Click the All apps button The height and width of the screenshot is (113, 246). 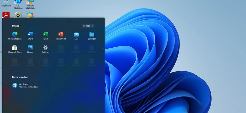[x=88, y=26]
